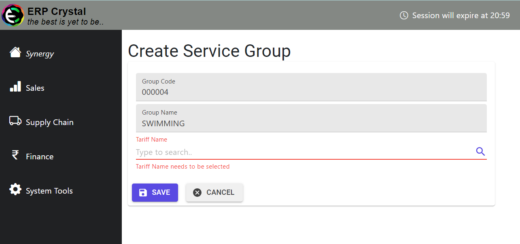
Task: Click the Tariff Name search field
Action: click(283, 152)
